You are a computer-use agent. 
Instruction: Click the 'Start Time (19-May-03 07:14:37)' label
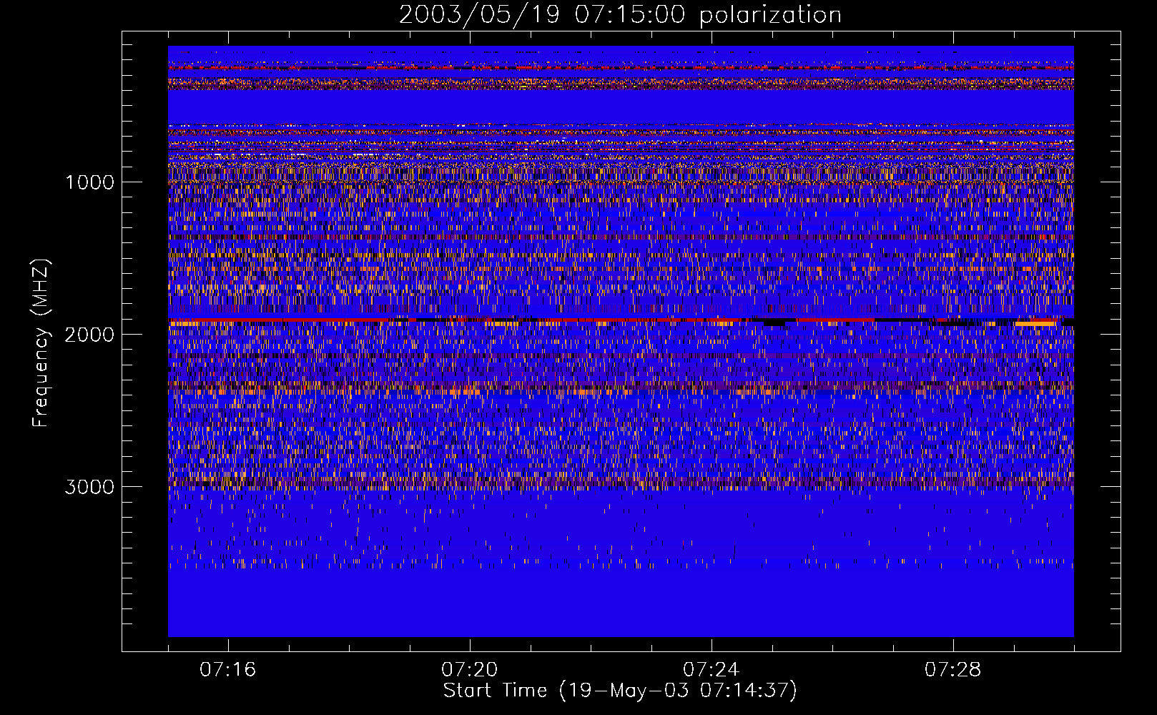click(620, 691)
